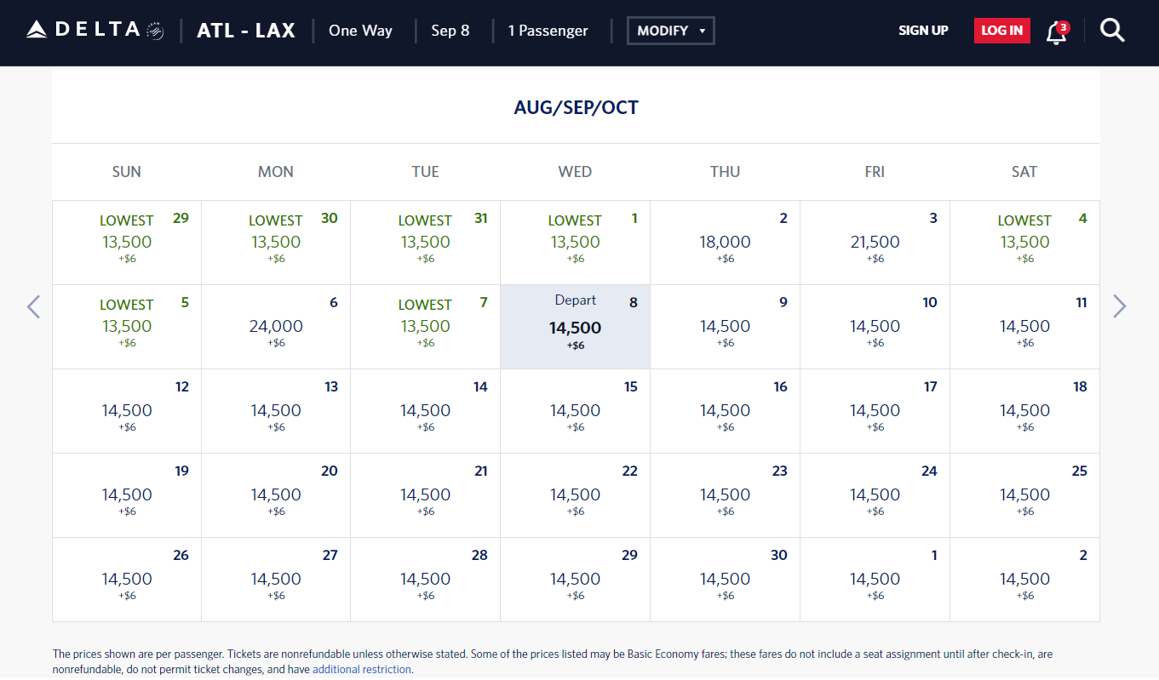
Task: Select Tuesday Sep 7 lowest fare
Action: pyautogui.click(x=426, y=327)
